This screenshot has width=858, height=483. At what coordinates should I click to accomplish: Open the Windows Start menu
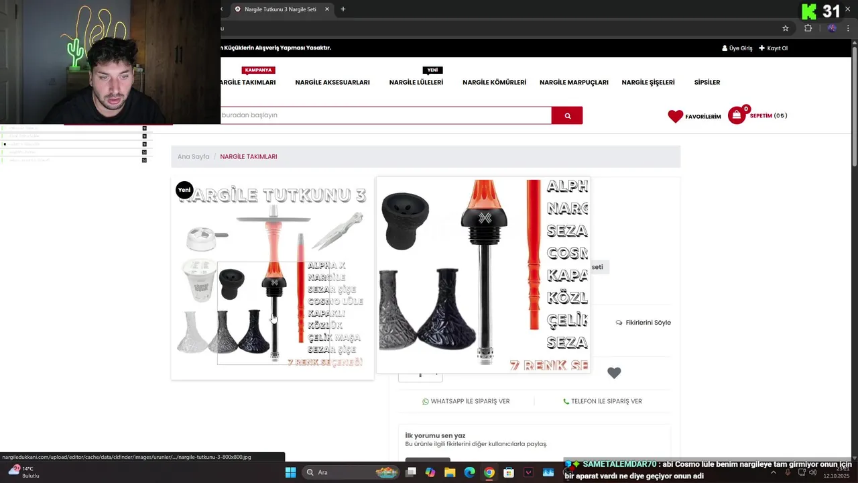(x=290, y=472)
